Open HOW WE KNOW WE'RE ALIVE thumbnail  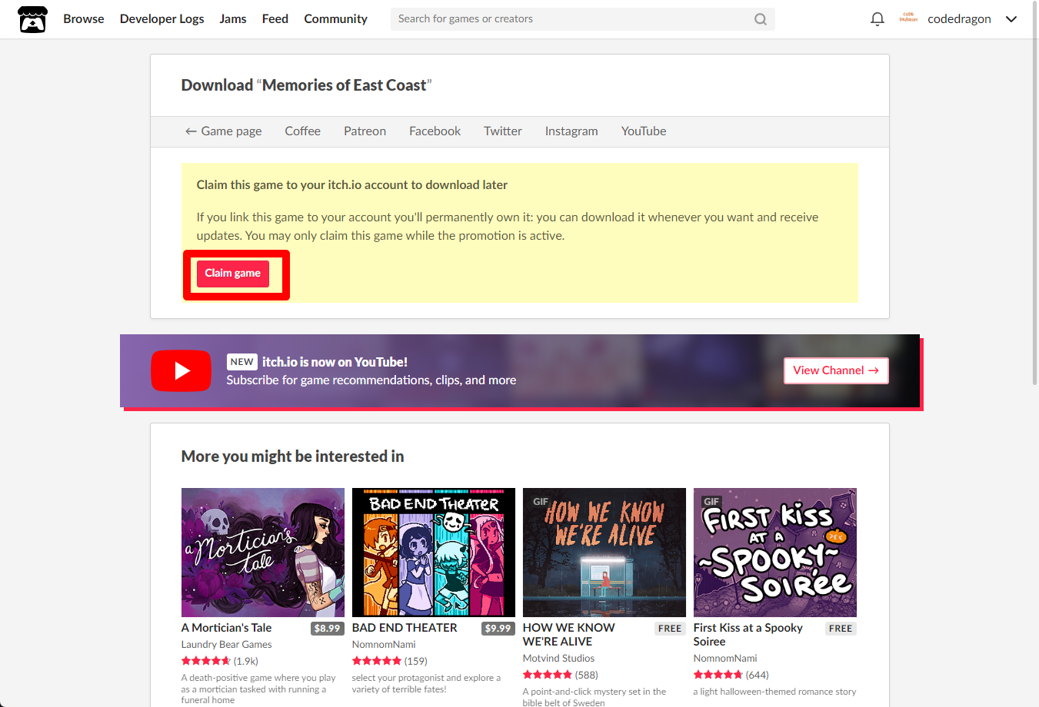[604, 553]
